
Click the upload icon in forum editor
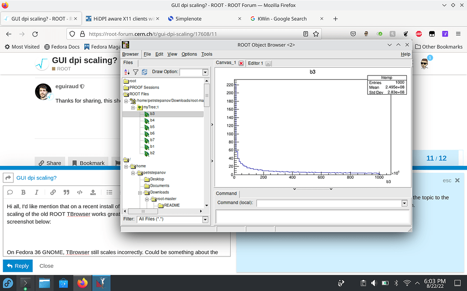tap(93, 192)
